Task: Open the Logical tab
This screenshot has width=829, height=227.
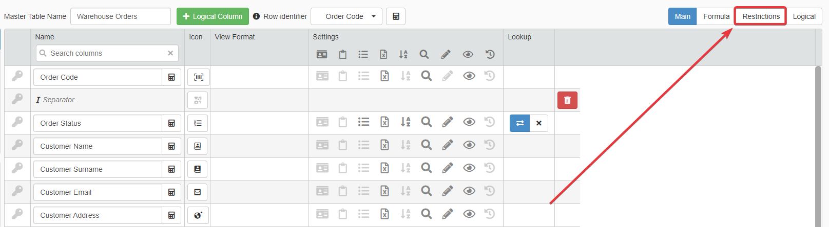Action: (804, 16)
